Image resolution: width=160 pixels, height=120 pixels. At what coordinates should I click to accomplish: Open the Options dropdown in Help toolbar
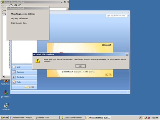click(19, 5)
